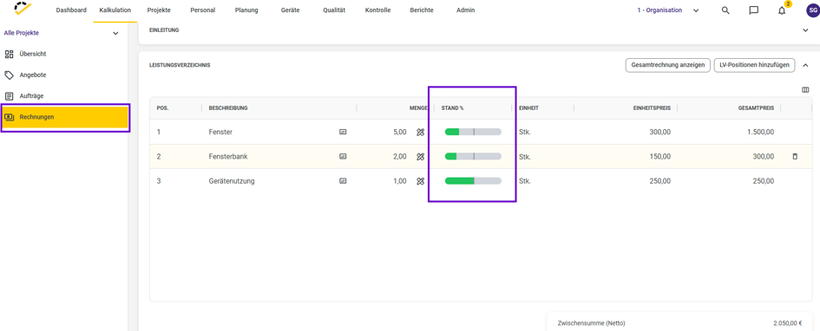Open Übersicht in the sidebar
This screenshot has width=820, height=331.
click(x=33, y=54)
